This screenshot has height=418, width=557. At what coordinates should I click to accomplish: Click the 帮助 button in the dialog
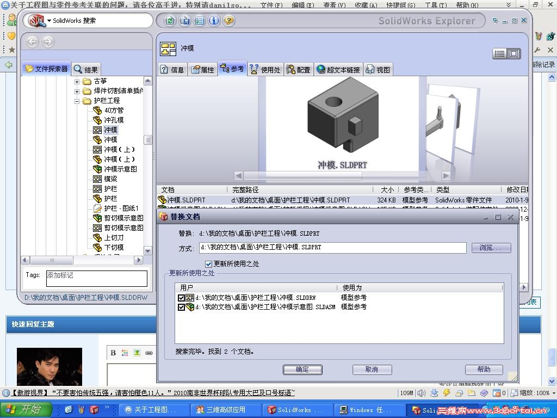click(484, 370)
